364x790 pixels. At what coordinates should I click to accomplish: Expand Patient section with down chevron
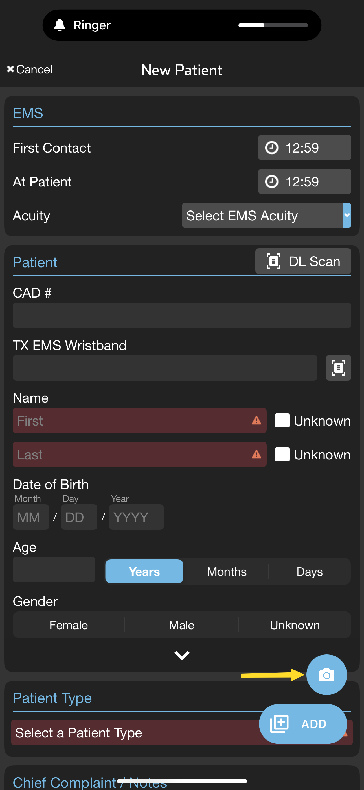182,655
